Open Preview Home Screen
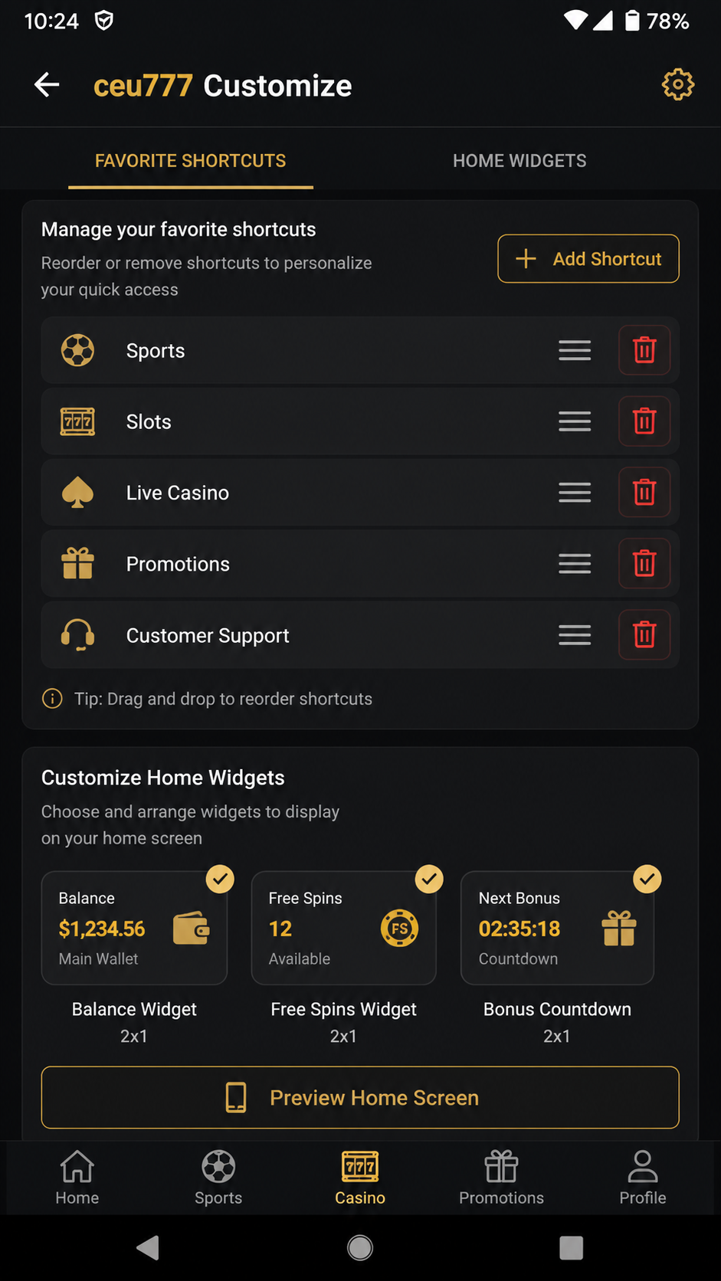This screenshot has width=721, height=1281. tap(360, 1097)
